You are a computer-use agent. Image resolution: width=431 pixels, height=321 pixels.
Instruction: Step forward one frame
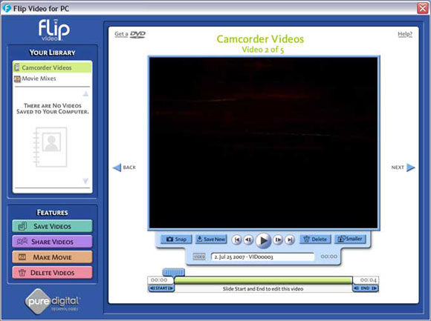click(278, 240)
